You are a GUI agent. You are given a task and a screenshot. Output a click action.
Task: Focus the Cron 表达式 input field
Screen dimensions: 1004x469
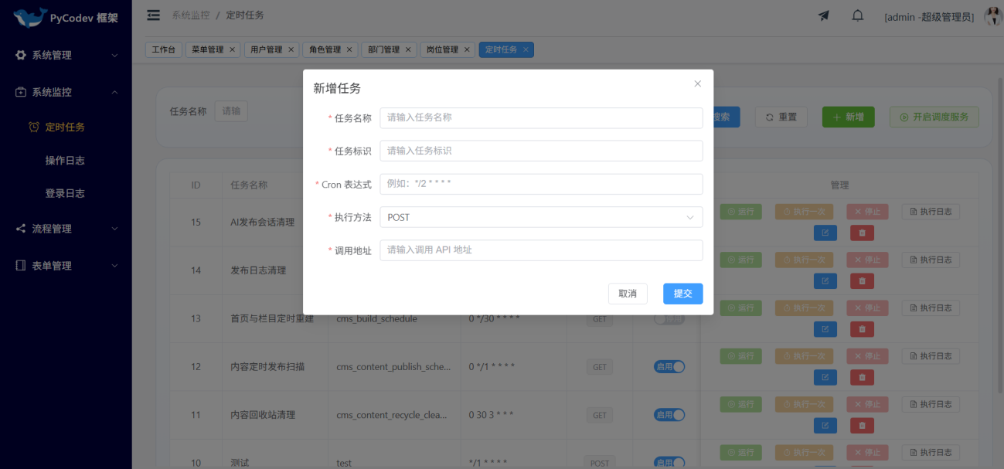pos(541,184)
